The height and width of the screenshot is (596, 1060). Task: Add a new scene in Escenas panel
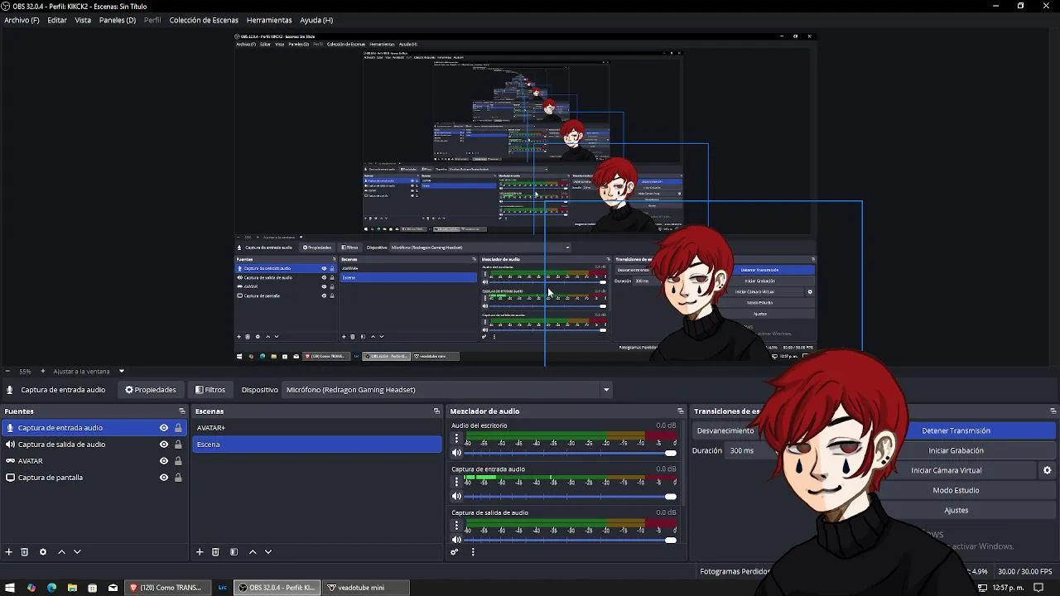(200, 552)
